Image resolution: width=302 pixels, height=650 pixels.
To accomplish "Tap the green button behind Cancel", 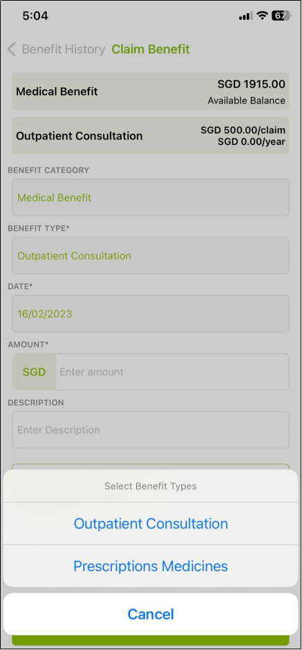I will (x=151, y=640).
